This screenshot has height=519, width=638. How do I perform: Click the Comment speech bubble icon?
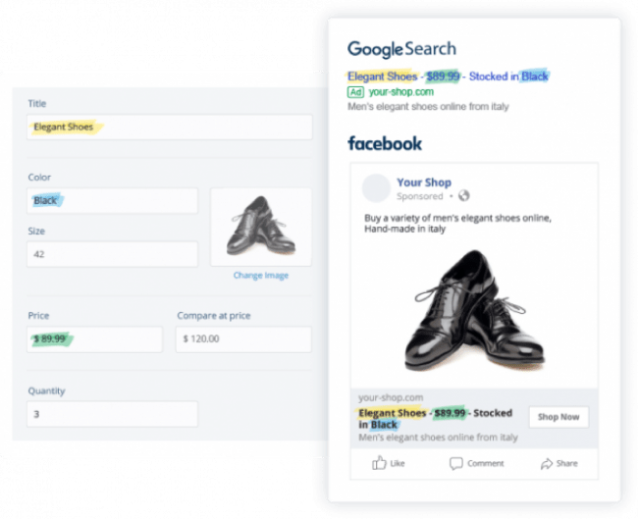(x=456, y=463)
